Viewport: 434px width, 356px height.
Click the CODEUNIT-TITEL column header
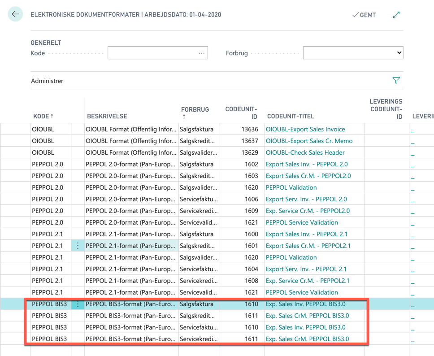pyautogui.click(x=291, y=116)
